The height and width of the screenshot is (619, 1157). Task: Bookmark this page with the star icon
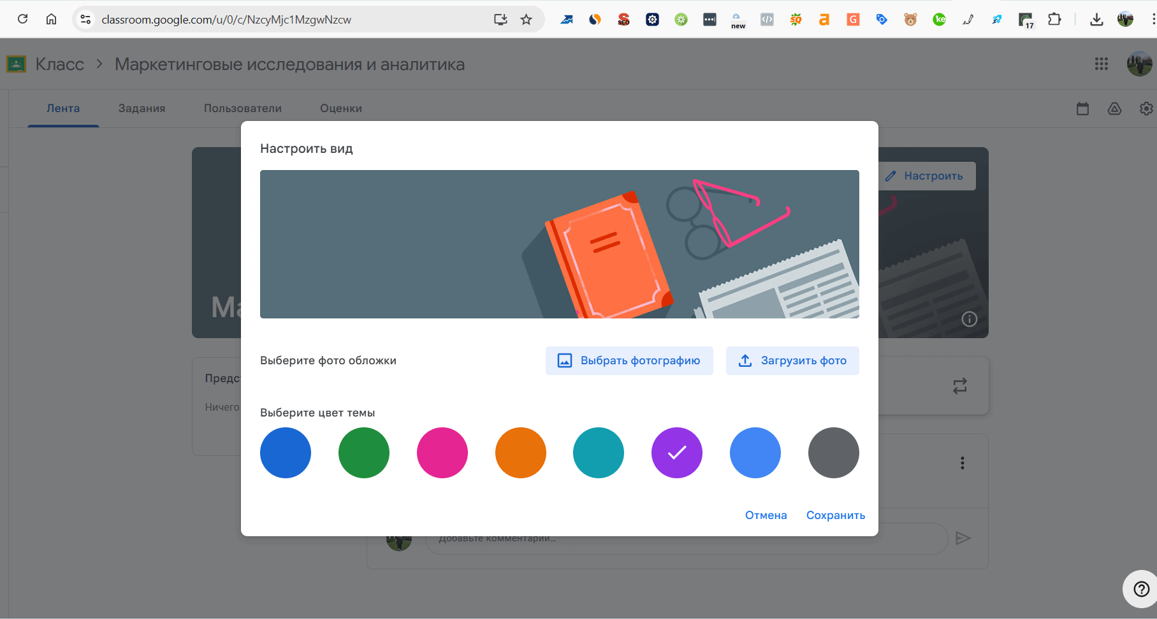point(526,20)
